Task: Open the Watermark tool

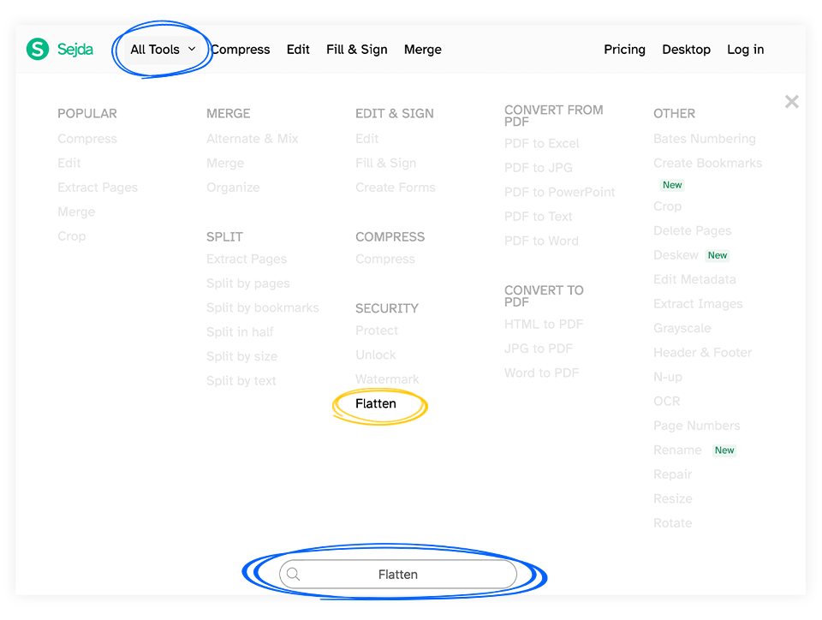Action: coord(387,379)
